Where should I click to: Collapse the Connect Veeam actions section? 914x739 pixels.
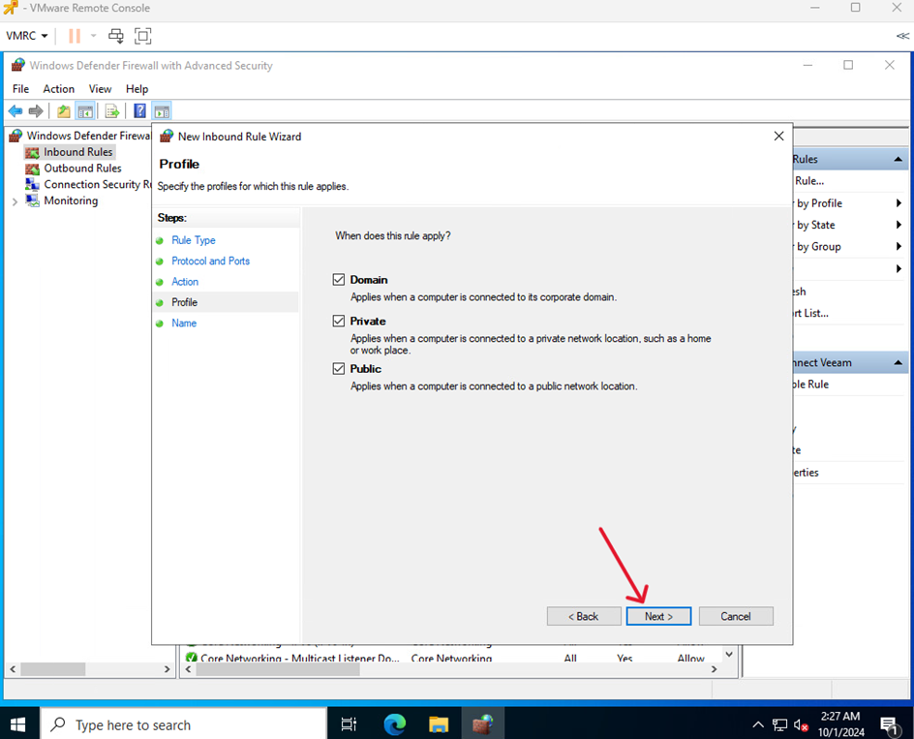899,362
